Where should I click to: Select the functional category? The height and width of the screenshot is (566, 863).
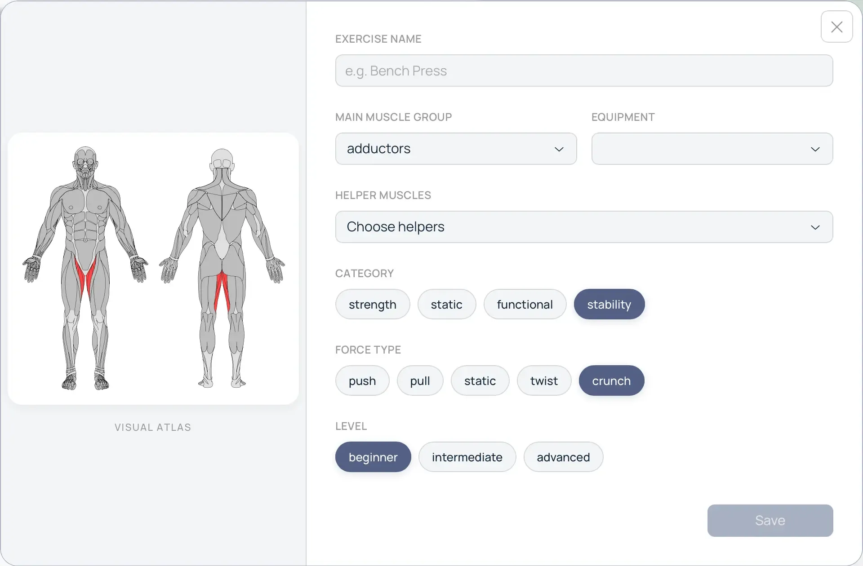[x=525, y=304]
